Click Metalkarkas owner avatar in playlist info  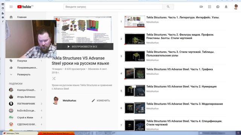(56, 100)
